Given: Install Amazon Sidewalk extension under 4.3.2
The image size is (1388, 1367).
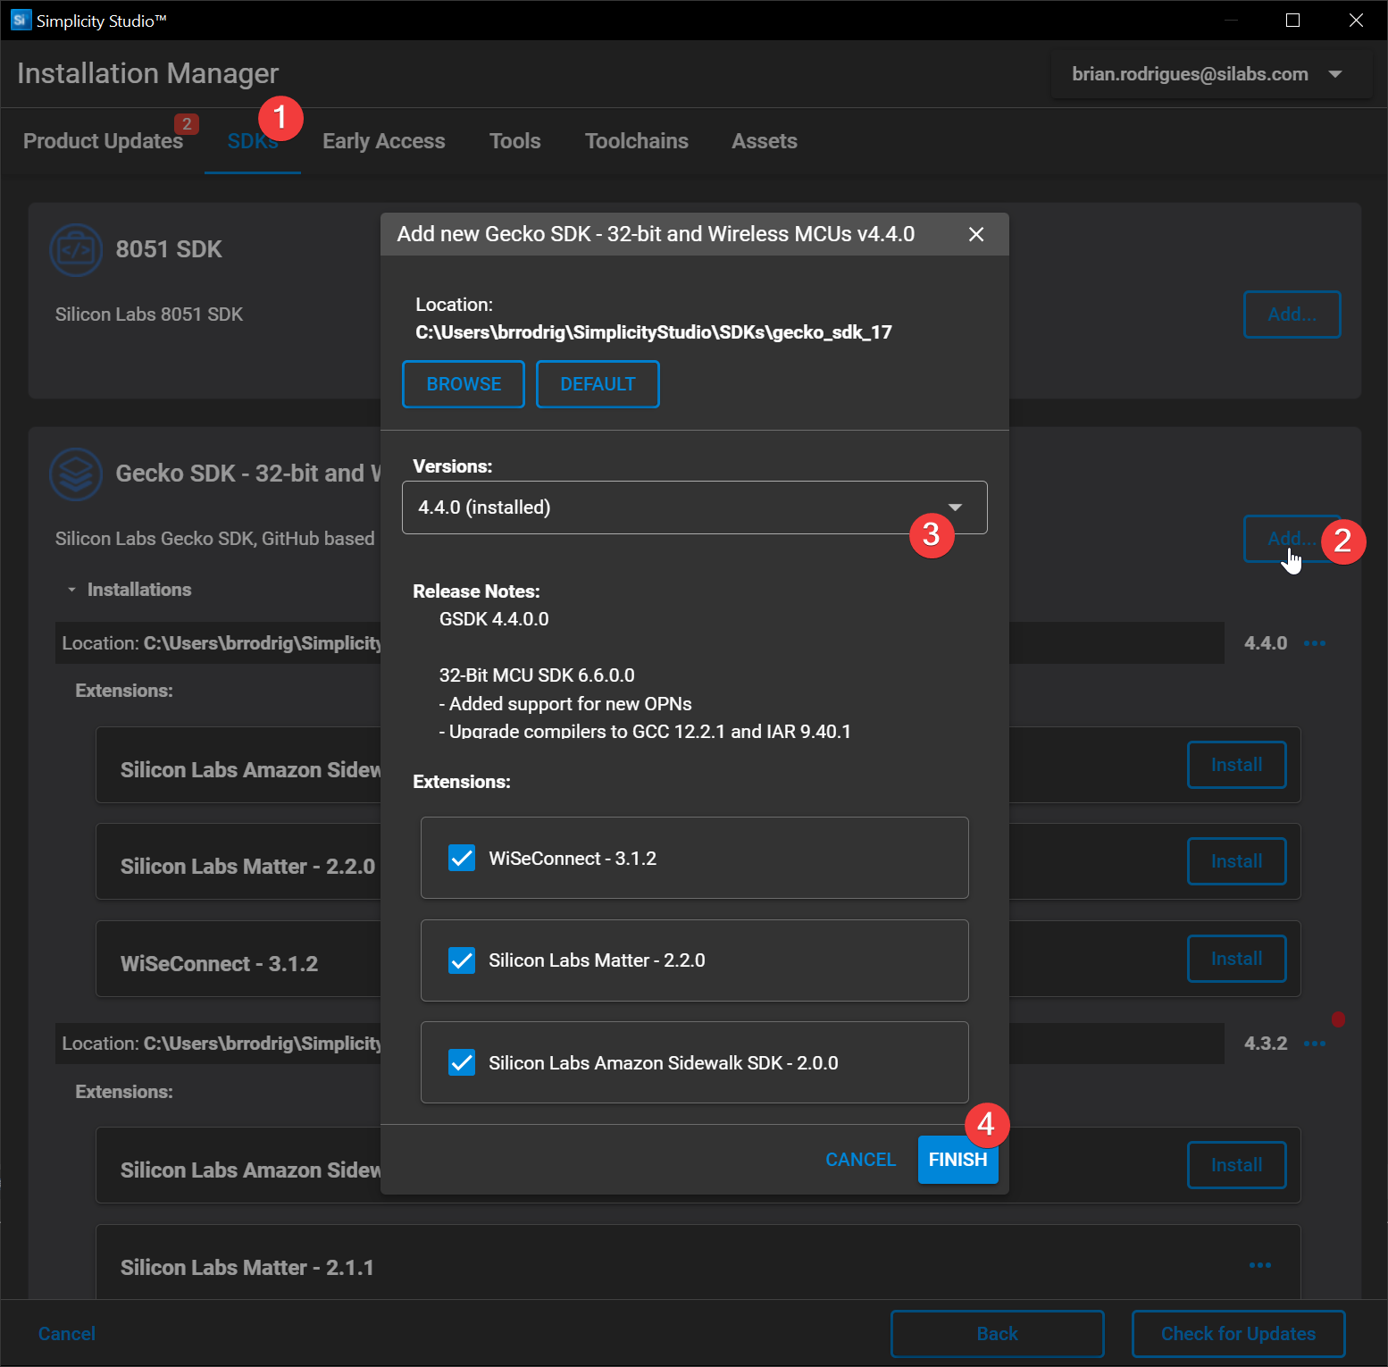Looking at the screenshot, I should coord(1237,1165).
